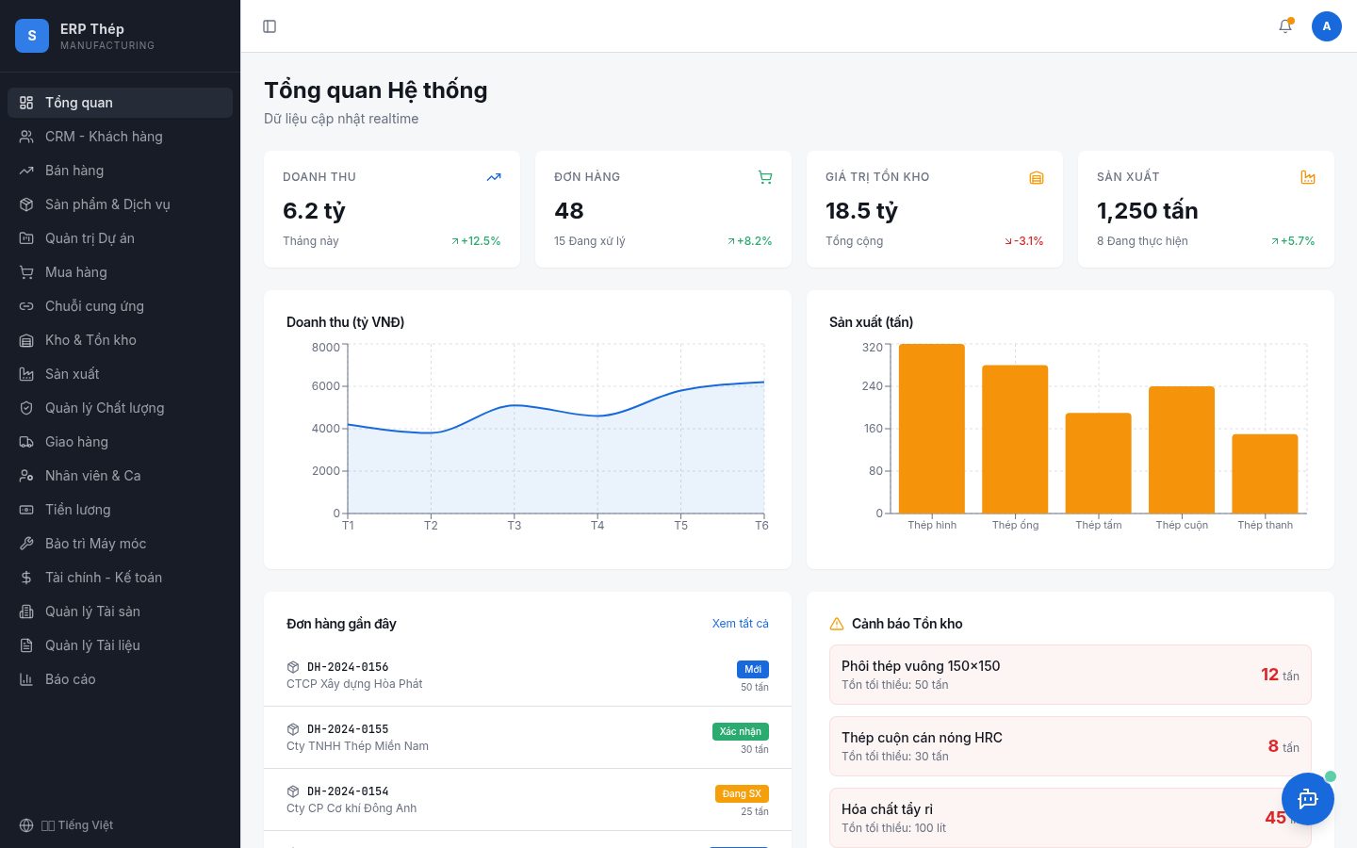Open the notifications bell

pos(1285,26)
